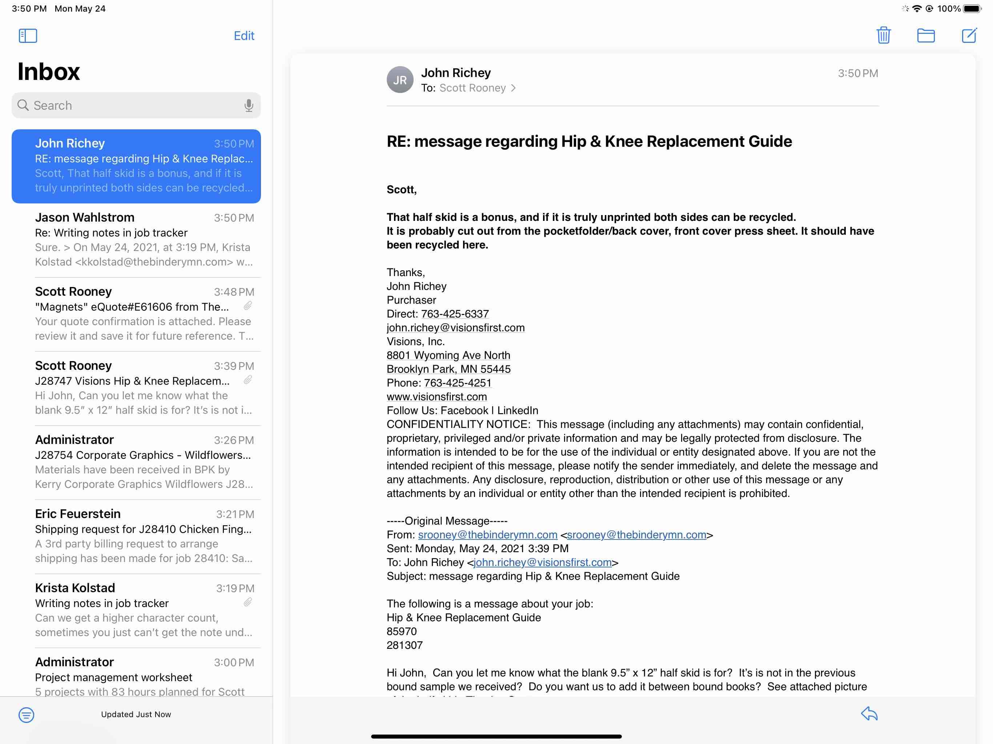Delete message with the trash icon

883,36
